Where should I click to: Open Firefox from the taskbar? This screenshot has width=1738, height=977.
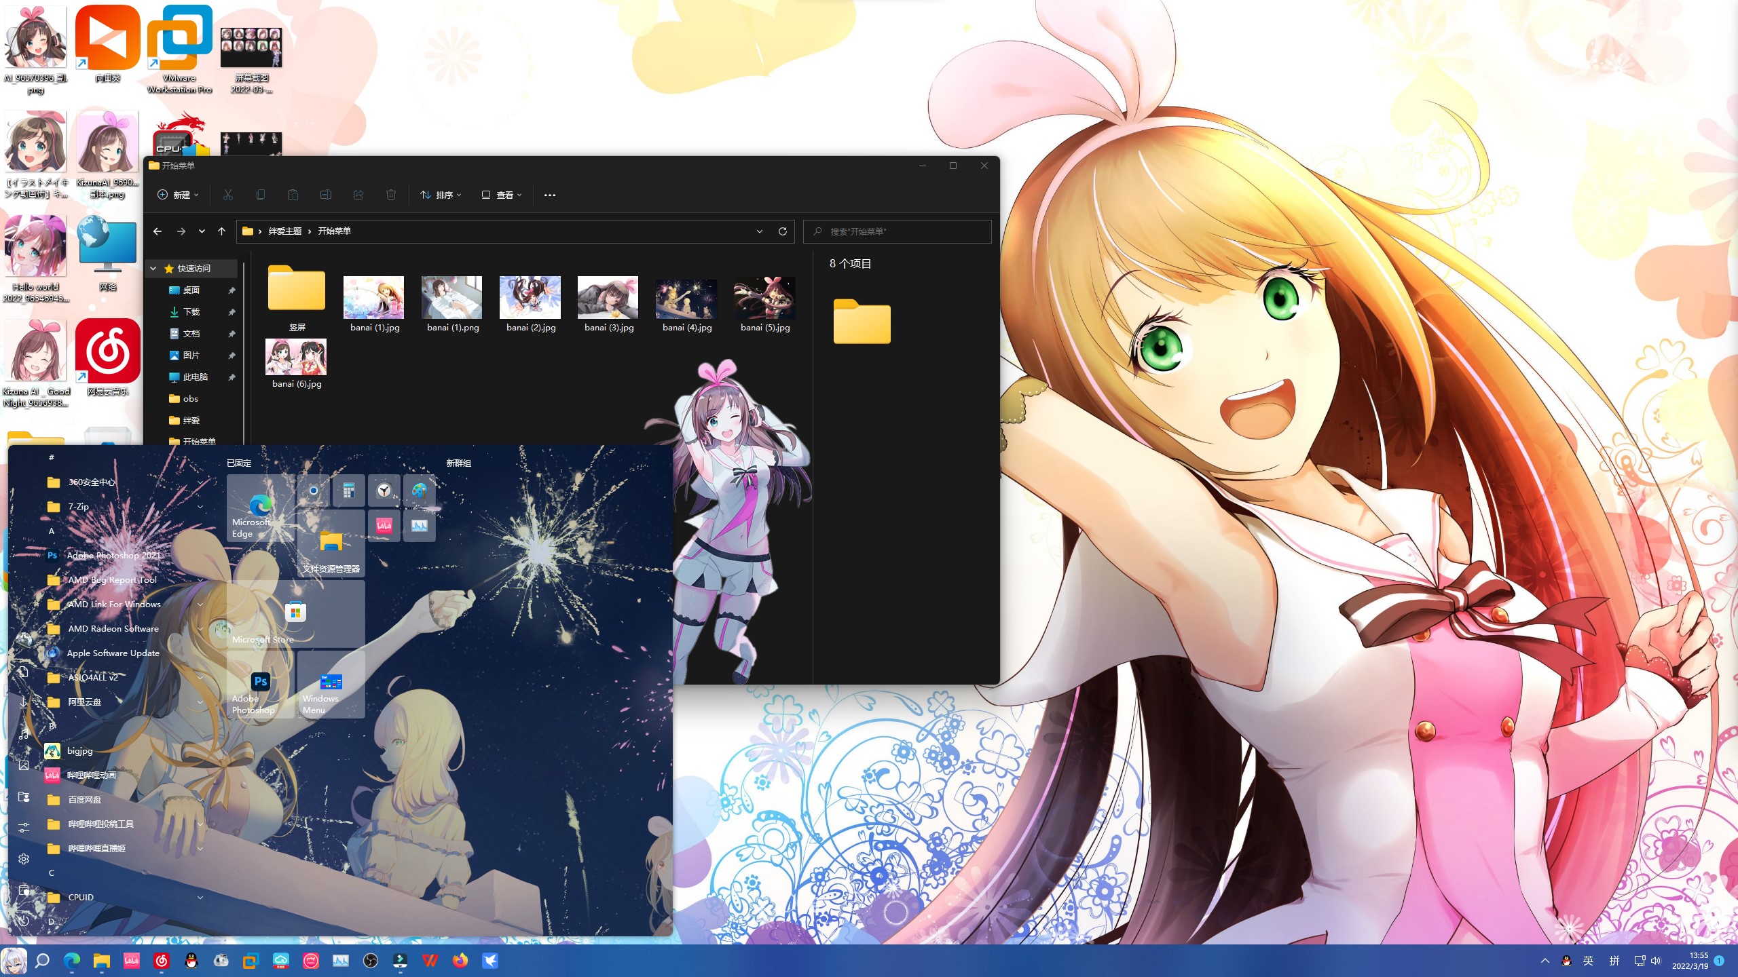[460, 961]
